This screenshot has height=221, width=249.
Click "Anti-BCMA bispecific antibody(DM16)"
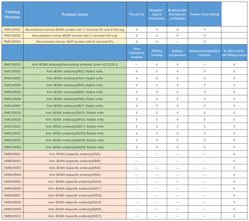click(75, 181)
